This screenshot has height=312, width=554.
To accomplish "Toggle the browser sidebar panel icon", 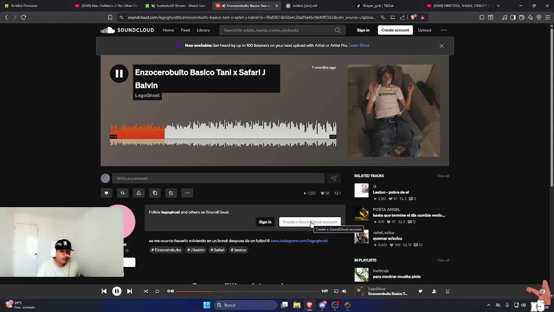I will tap(513, 17).
